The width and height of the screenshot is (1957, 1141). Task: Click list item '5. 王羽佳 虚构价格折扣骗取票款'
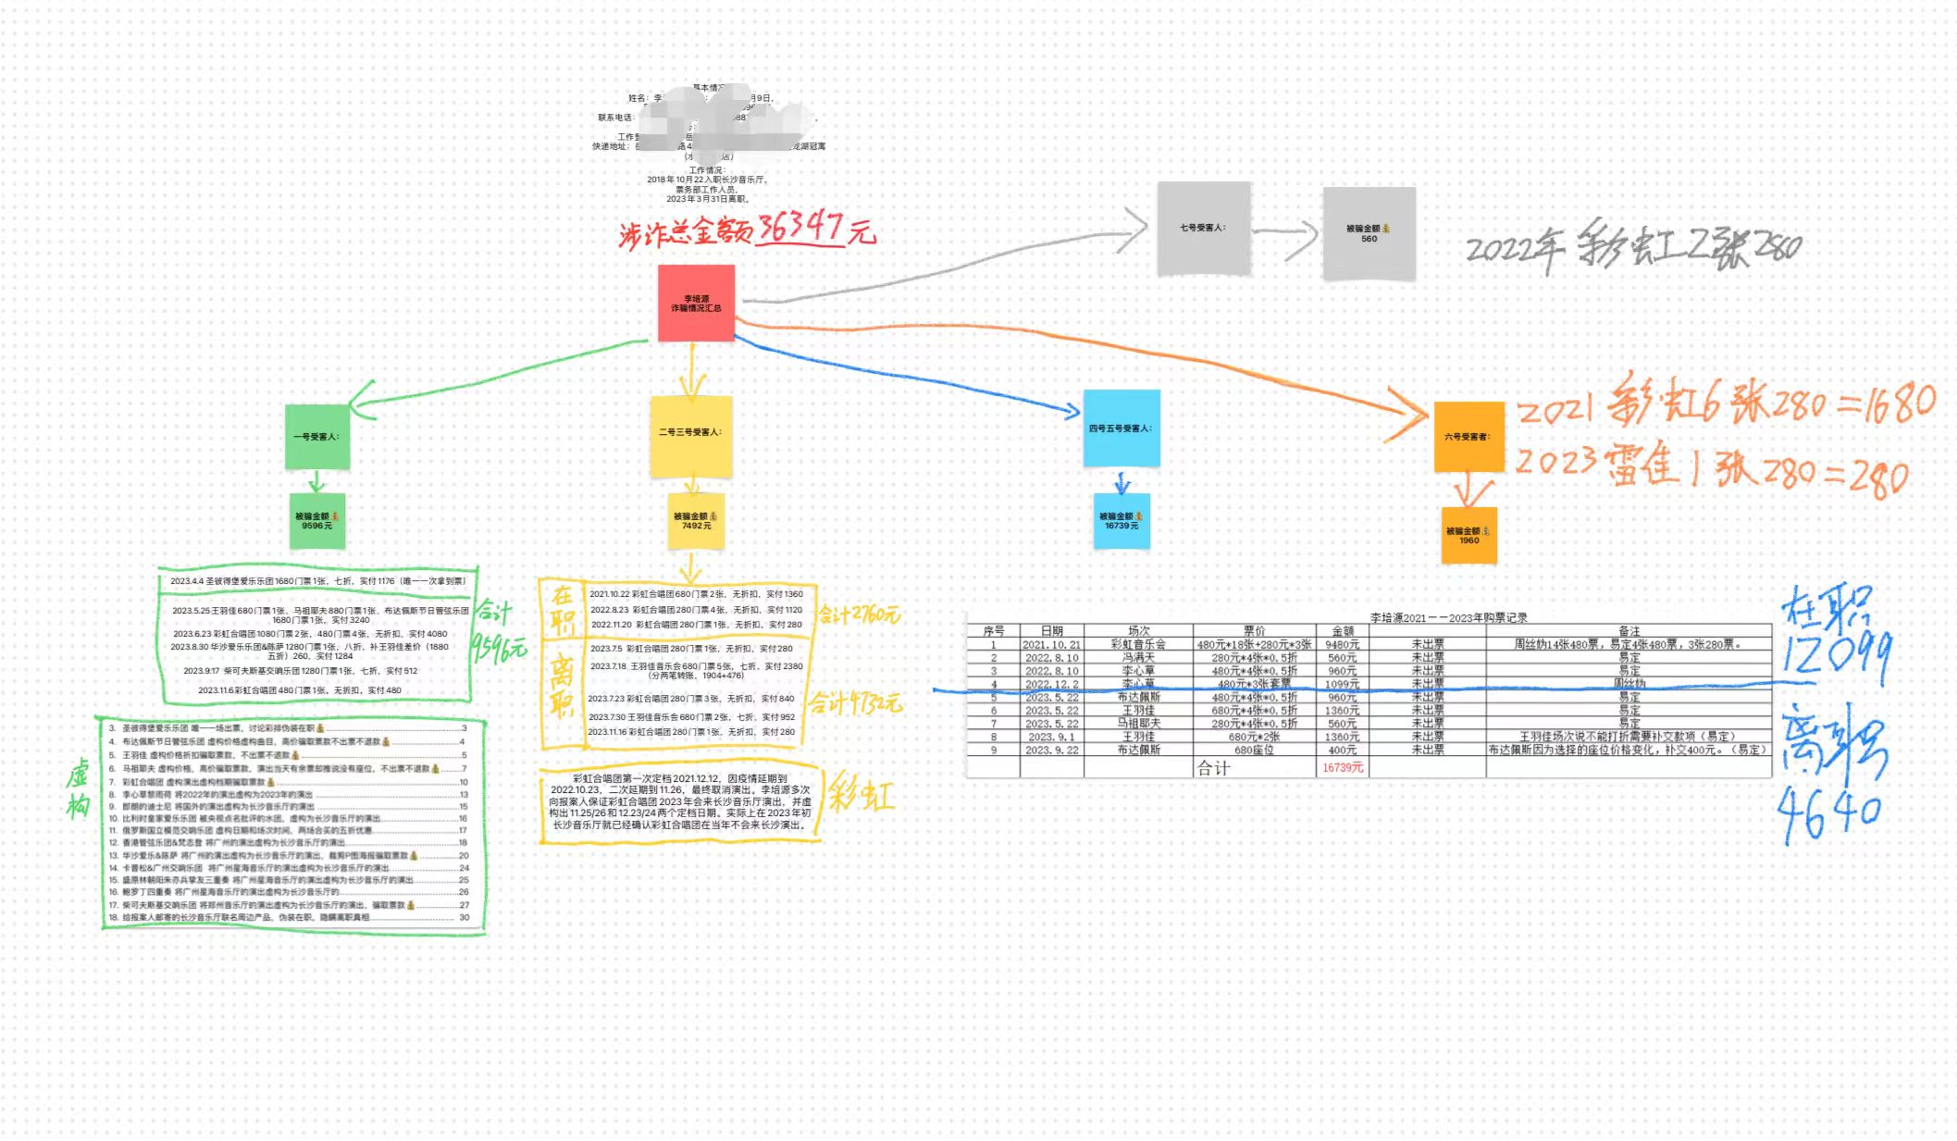click(x=288, y=755)
